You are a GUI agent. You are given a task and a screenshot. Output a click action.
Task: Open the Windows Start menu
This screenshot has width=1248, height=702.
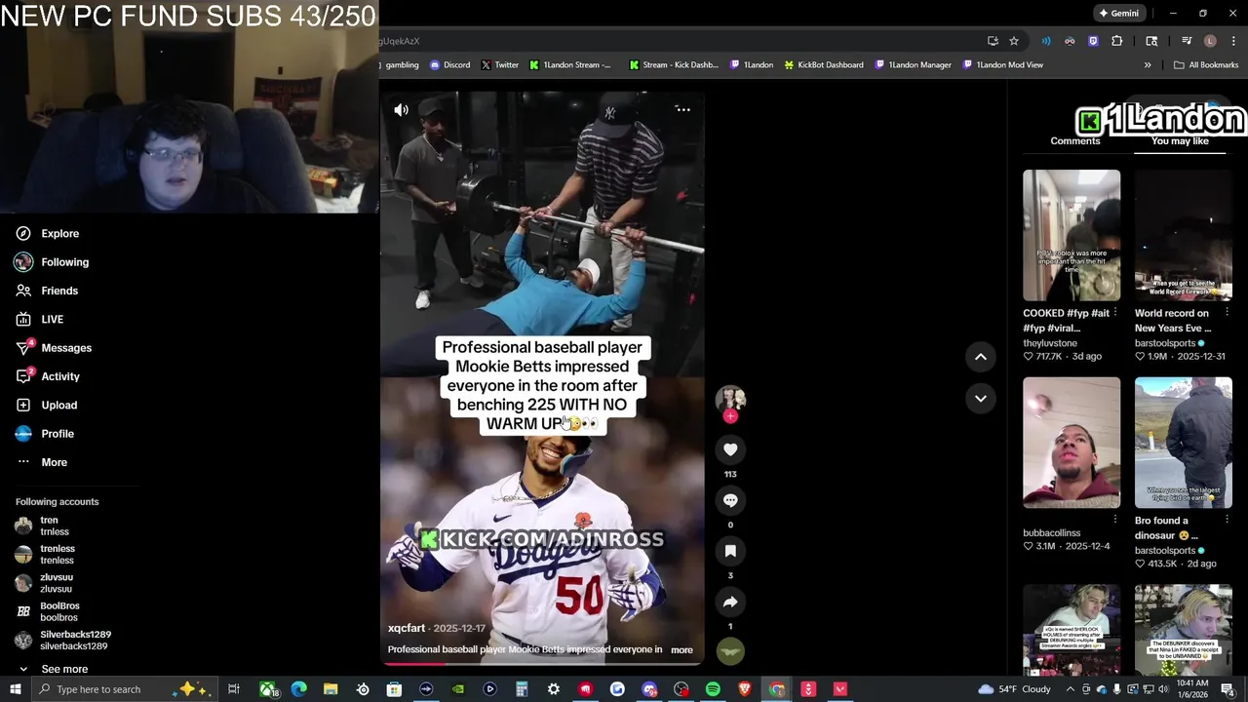pos(16,689)
